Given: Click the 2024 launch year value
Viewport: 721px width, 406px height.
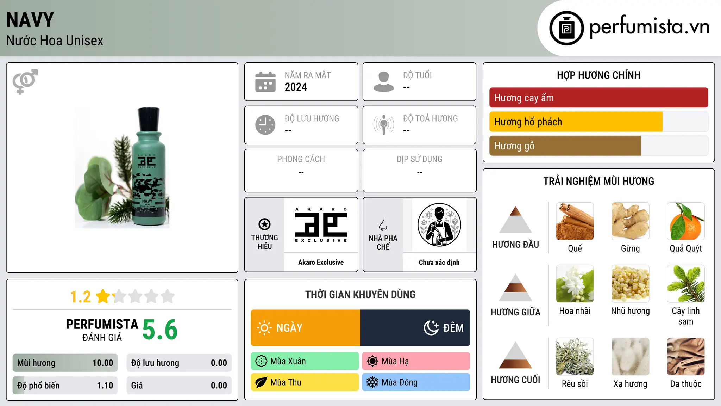Looking at the screenshot, I should pyautogui.click(x=296, y=87).
